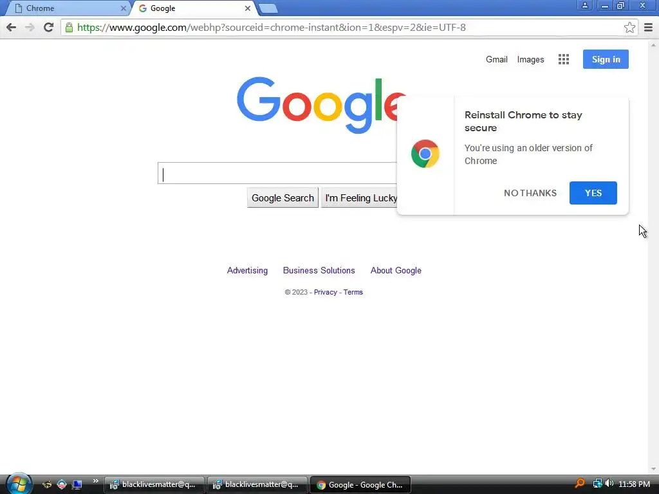This screenshot has height=494, width=659.
Task: Click the Show Desktop quick launch icon
Action: (77, 485)
